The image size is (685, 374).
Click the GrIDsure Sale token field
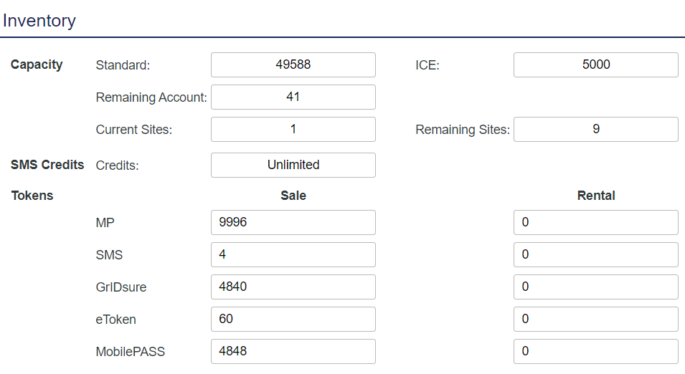[x=293, y=287]
